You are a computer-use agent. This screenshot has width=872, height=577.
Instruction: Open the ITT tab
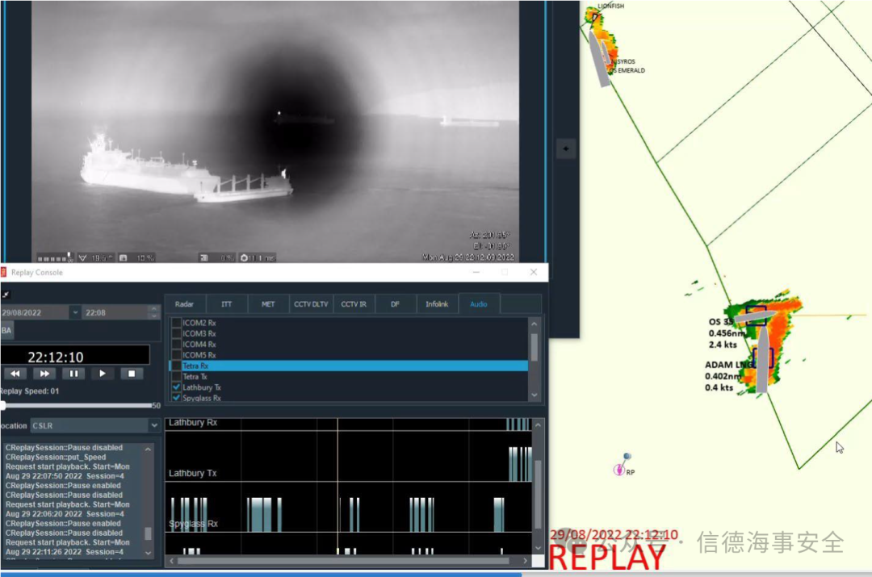pyautogui.click(x=226, y=304)
